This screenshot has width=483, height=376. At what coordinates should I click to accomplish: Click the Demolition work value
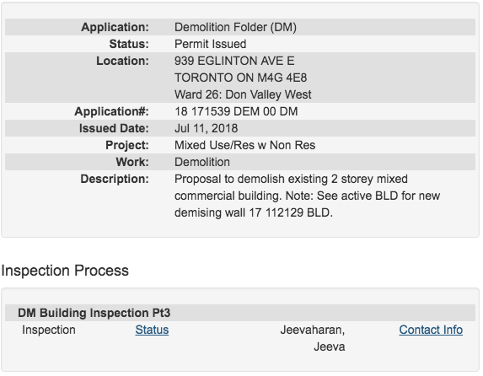tap(202, 162)
